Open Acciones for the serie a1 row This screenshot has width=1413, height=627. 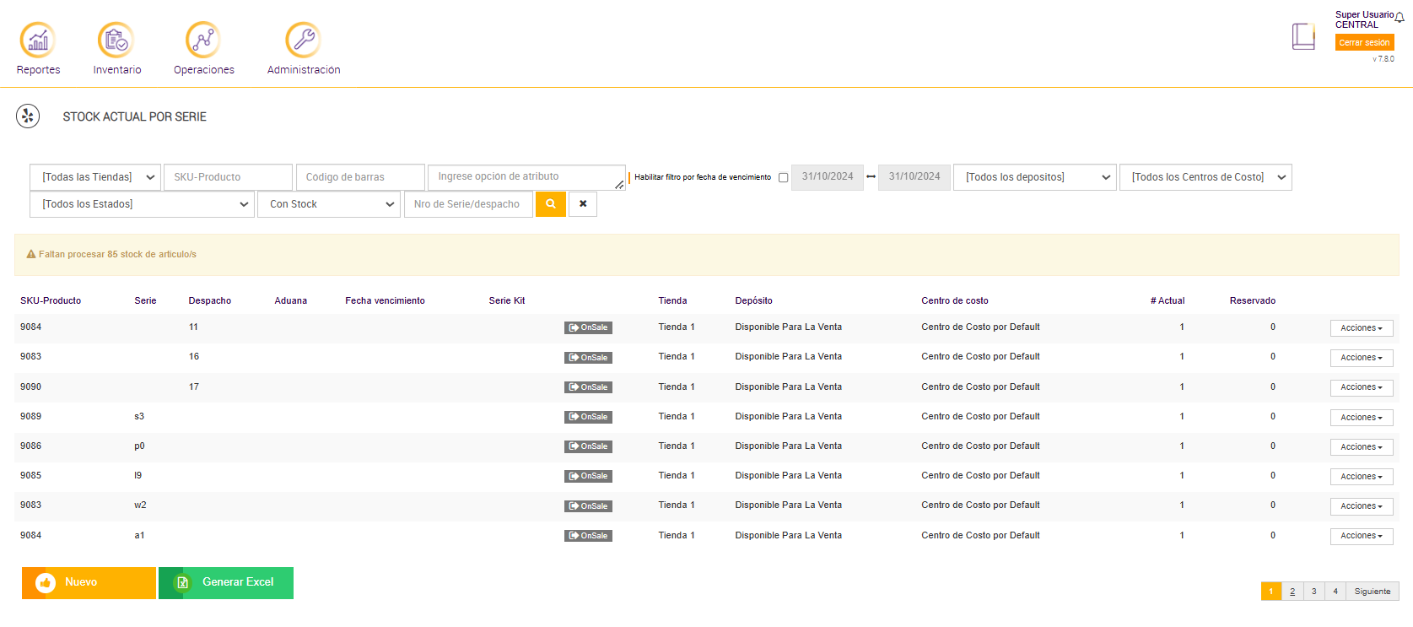point(1362,536)
